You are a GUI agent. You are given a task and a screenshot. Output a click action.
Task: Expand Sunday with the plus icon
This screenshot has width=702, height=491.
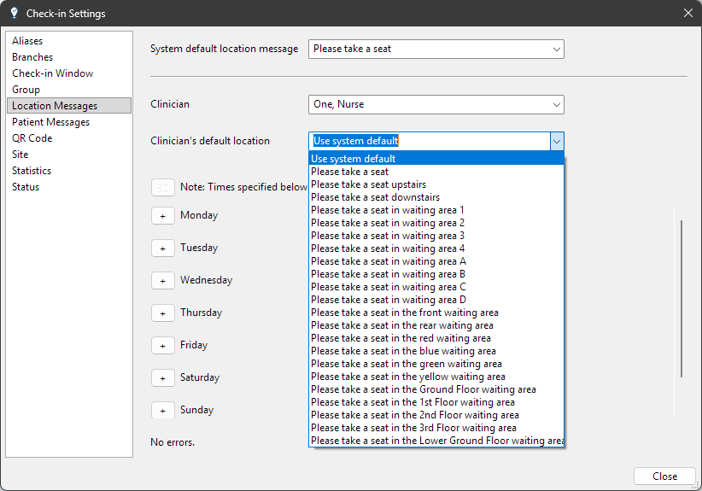click(x=162, y=411)
